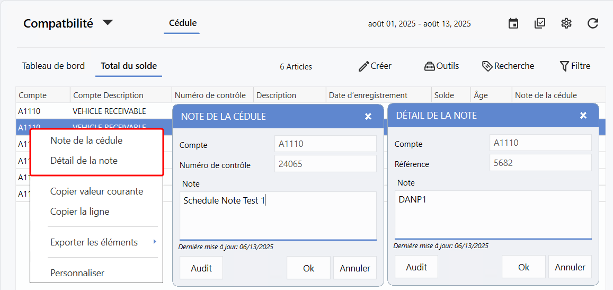The height and width of the screenshot is (290, 613).
Task: Open settings with the gear icon
Action: [566, 23]
